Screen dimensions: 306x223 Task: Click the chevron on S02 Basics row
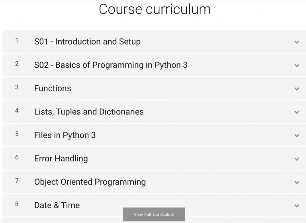pyautogui.click(x=297, y=66)
